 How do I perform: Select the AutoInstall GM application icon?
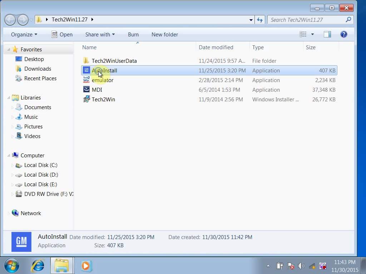86,70
